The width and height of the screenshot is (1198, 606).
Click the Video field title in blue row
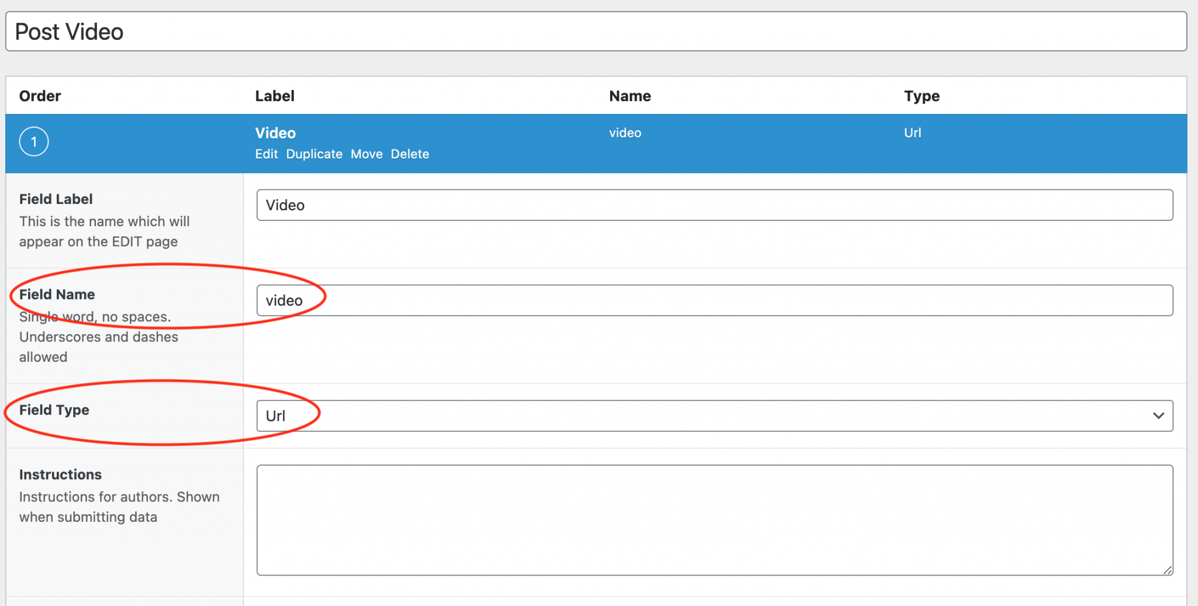(275, 133)
